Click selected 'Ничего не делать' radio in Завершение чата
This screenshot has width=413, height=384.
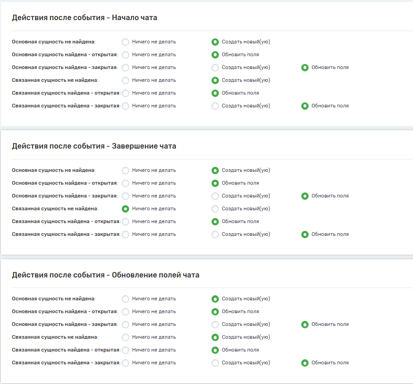click(125, 209)
